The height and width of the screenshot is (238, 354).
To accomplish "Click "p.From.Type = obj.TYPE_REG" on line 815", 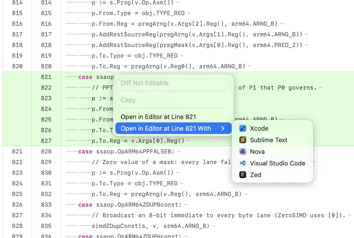I will click(x=138, y=13).
